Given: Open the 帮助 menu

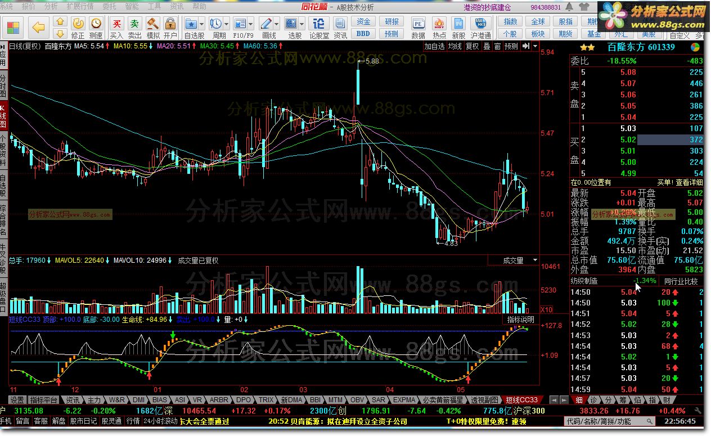Looking at the screenshot, I should click(x=199, y=6).
